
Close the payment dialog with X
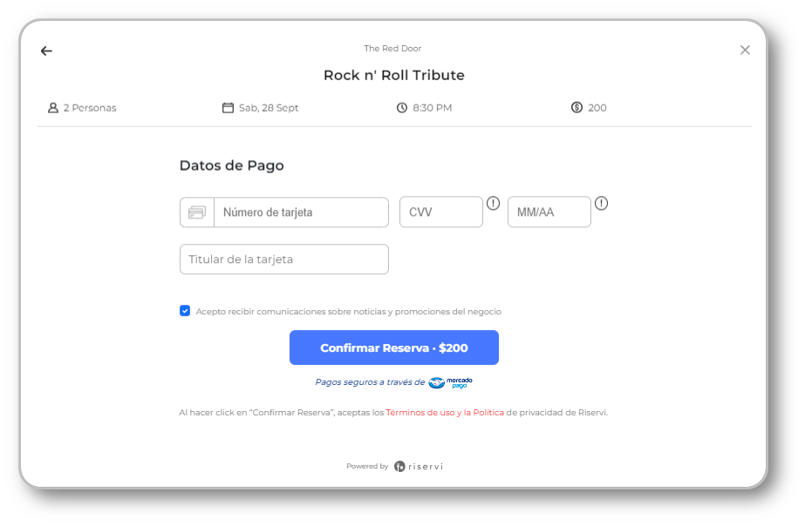pos(745,50)
